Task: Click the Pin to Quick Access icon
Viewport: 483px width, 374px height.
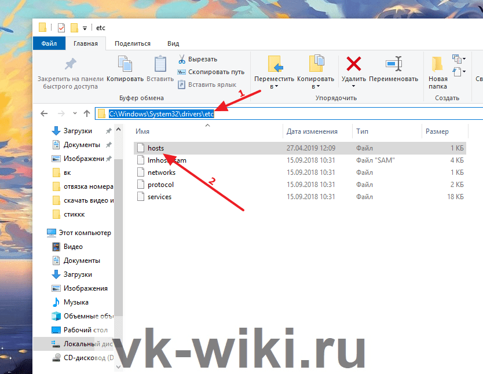Action: pyautogui.click(x=70, y=64)
